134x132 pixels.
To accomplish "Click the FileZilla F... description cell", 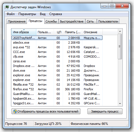I will tap(91, 85).
